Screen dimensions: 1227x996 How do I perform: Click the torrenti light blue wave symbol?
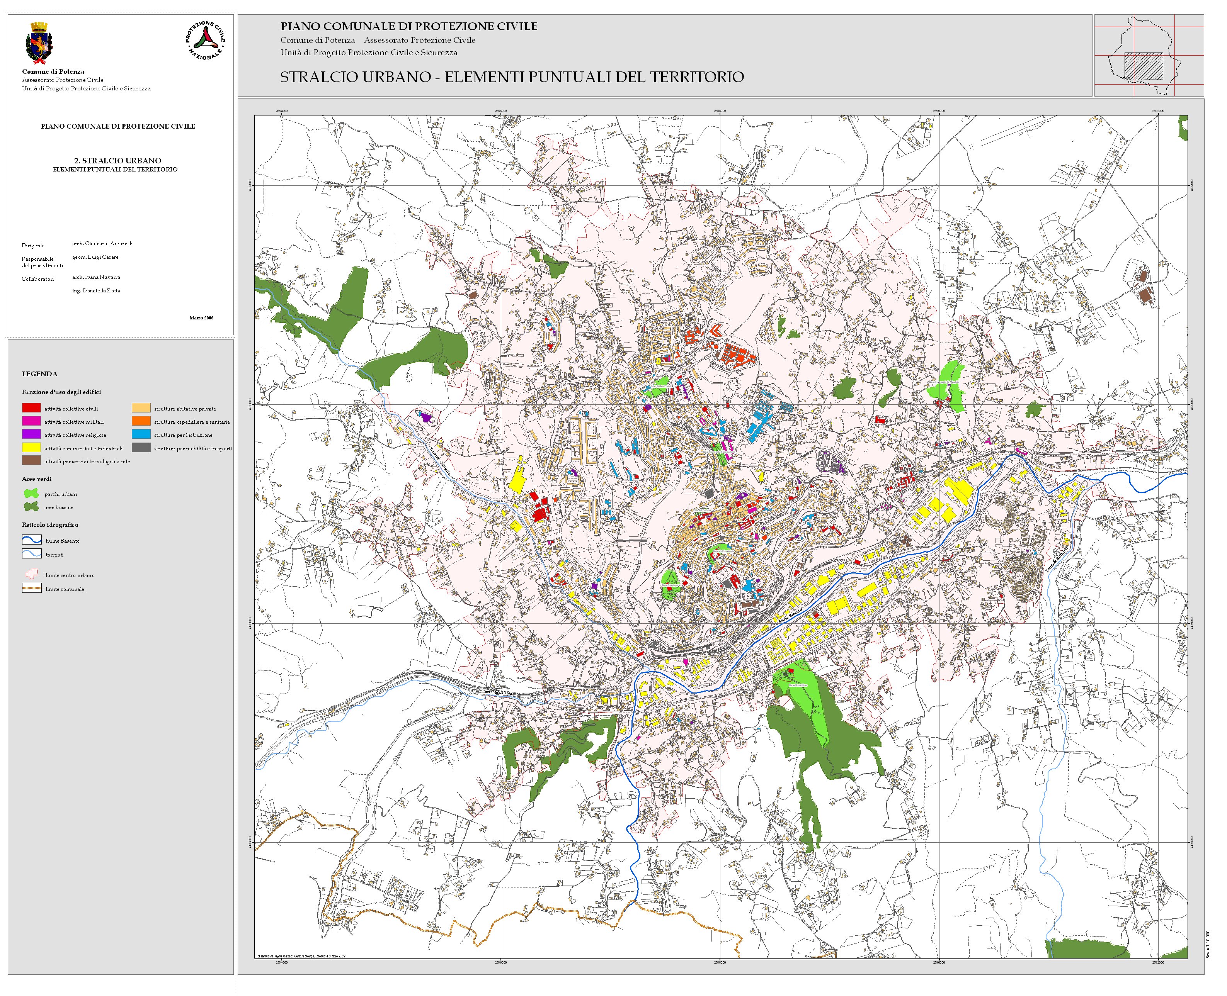pos(32,554)
